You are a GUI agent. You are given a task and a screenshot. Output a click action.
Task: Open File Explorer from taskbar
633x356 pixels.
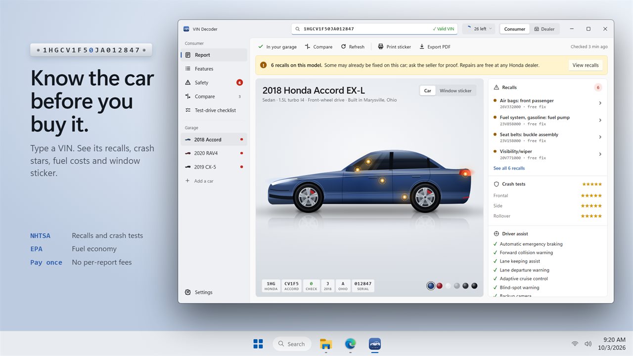(x=326, y=344)
